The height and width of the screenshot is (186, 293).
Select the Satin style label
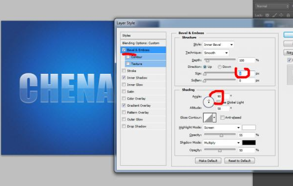pos(130,92)
